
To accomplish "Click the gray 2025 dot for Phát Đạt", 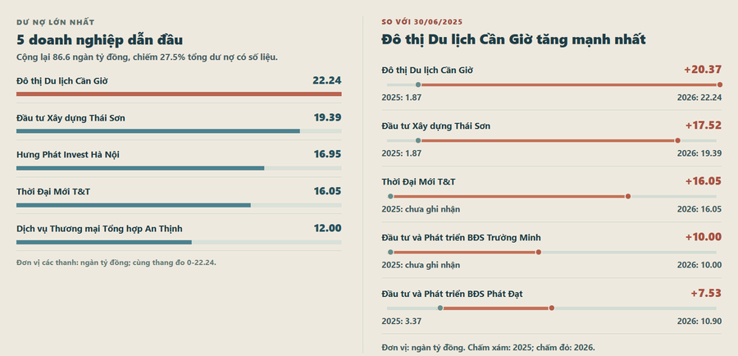I will coord(440,308).
